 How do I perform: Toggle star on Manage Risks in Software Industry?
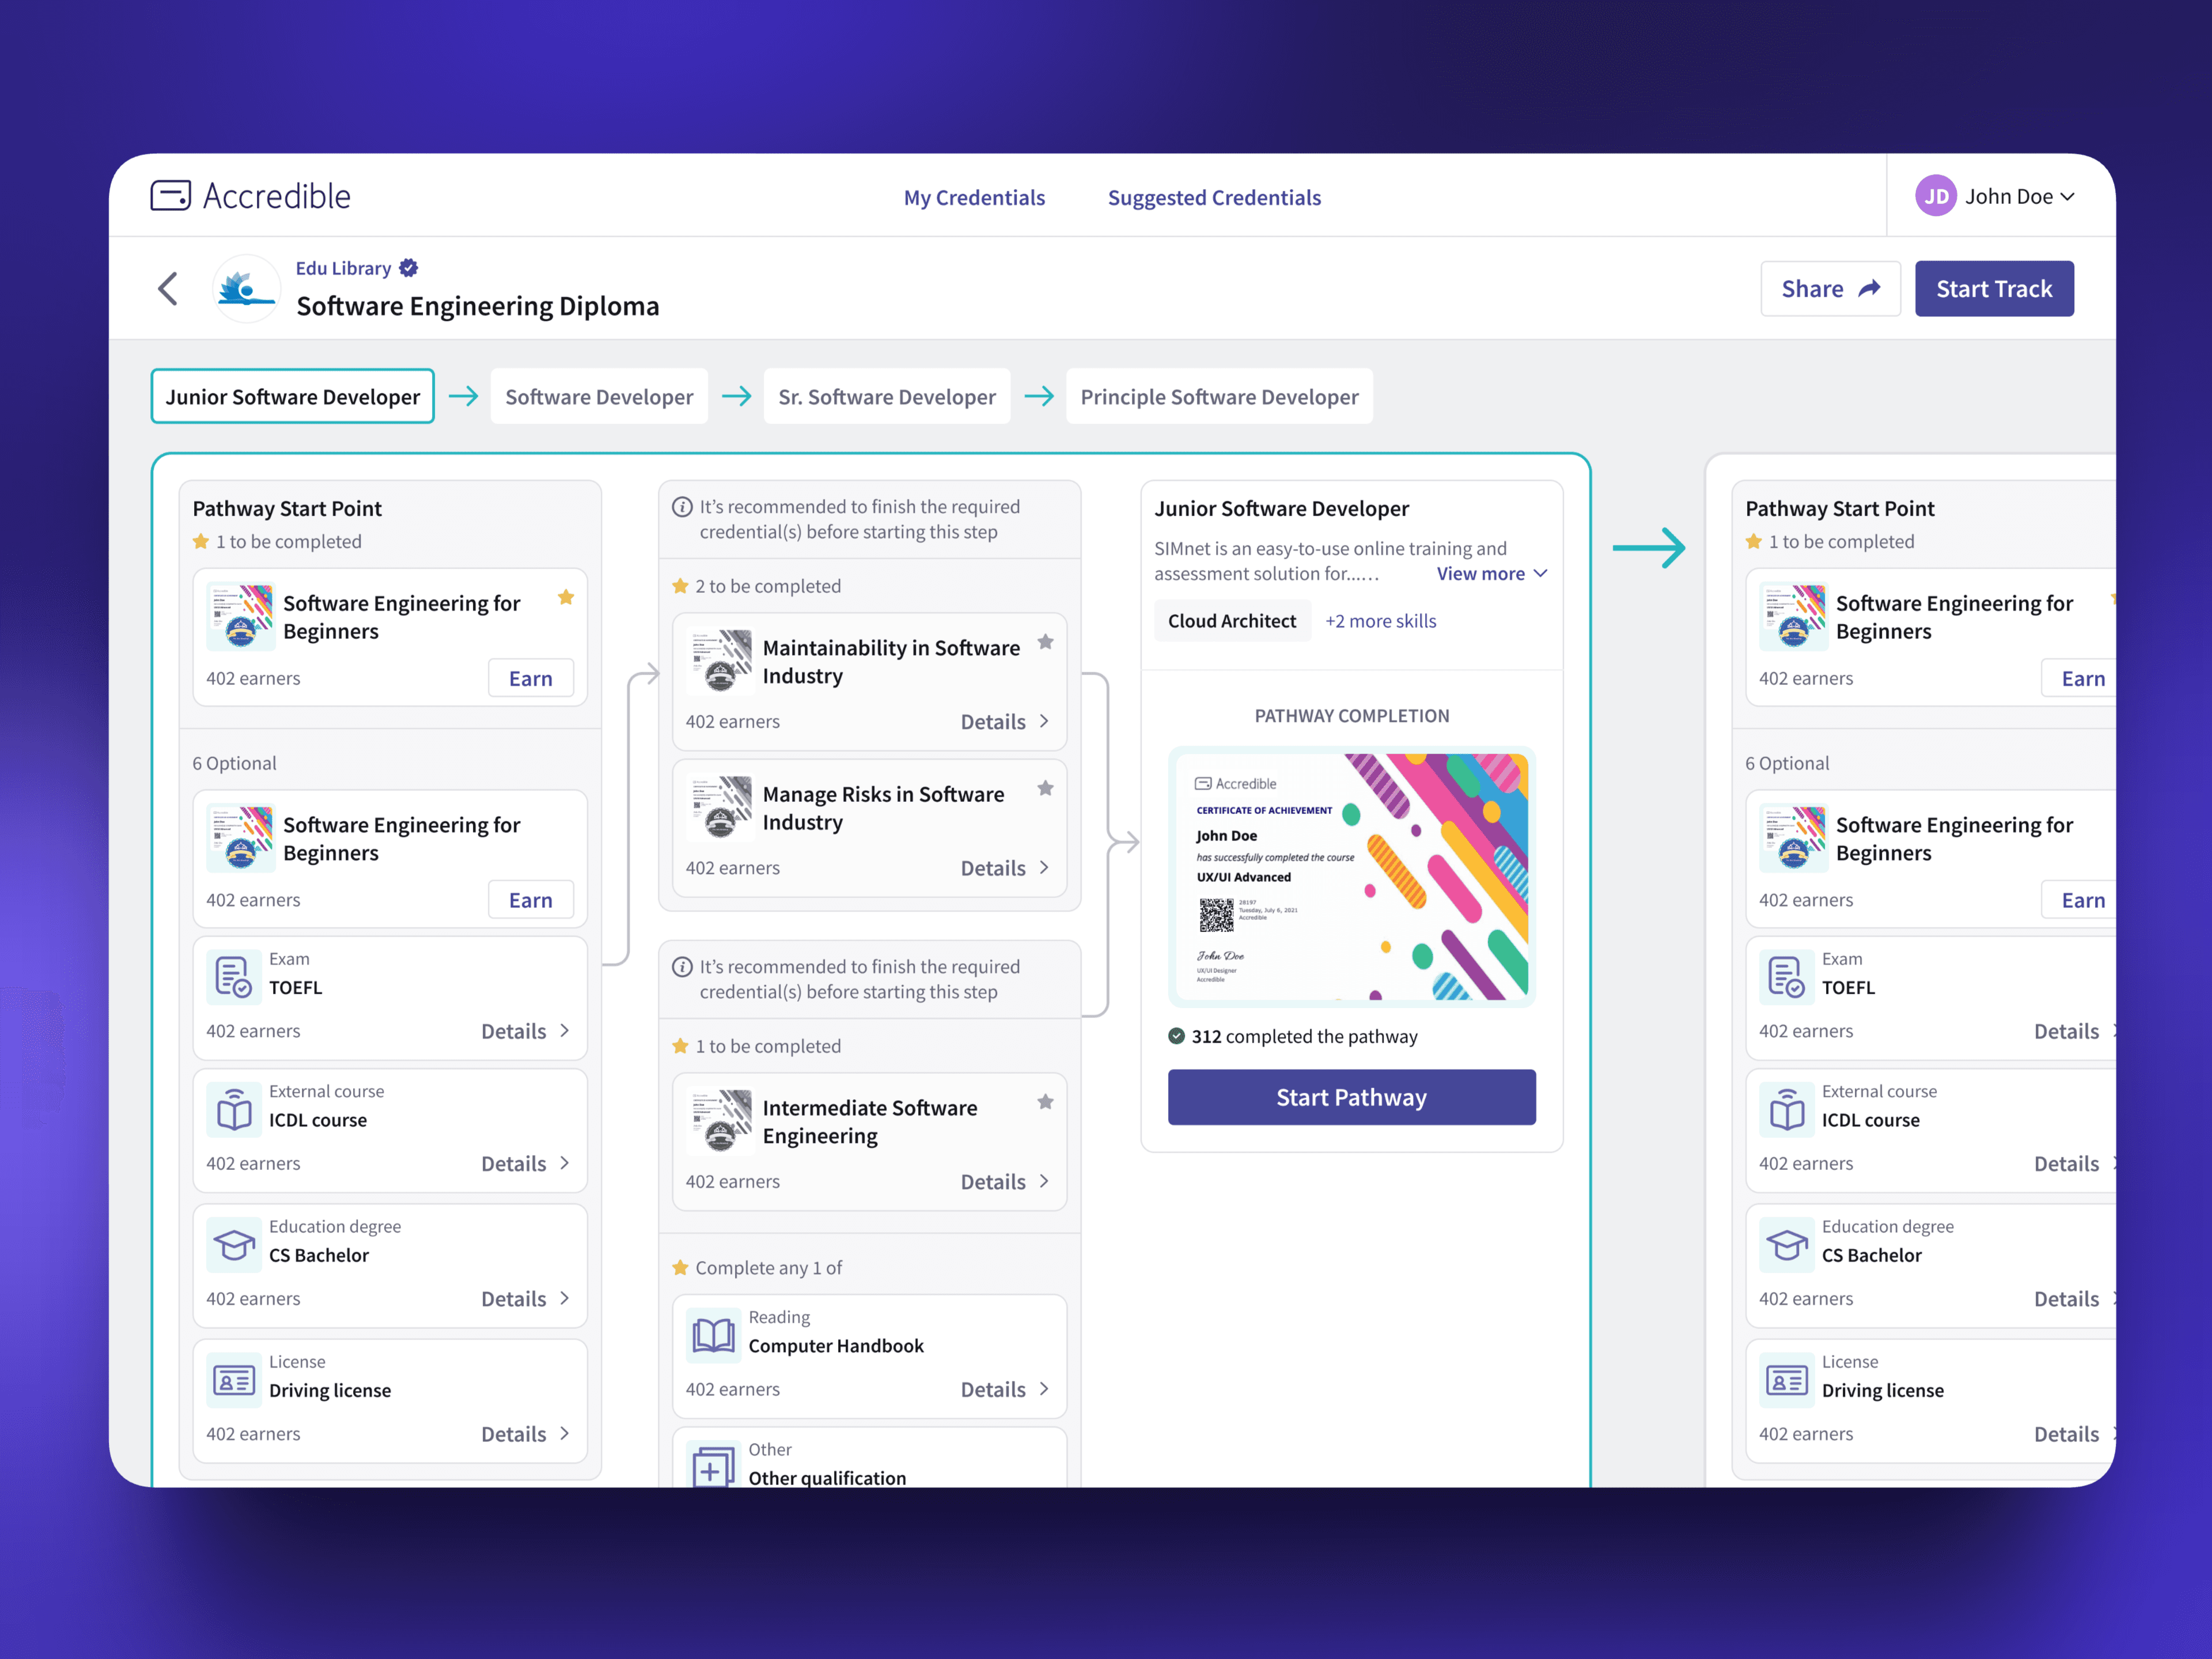point(1045,788)
